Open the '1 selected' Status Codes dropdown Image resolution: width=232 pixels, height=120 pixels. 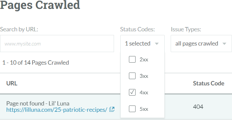click(143, 44)
